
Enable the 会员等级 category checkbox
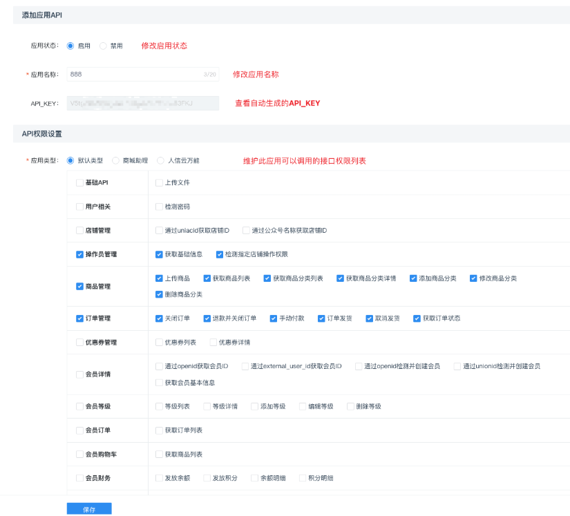click(79, 407)
